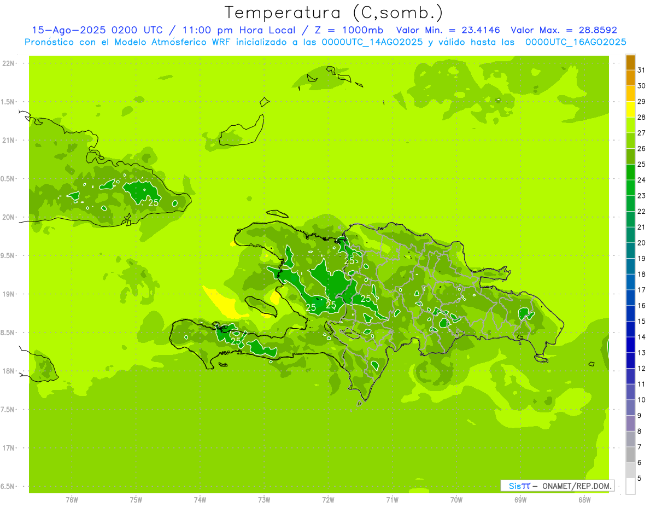The height and width of the screenshot is (507, 656).
Task: Click the '74W' longitude label
Action: tap(200, 500)
